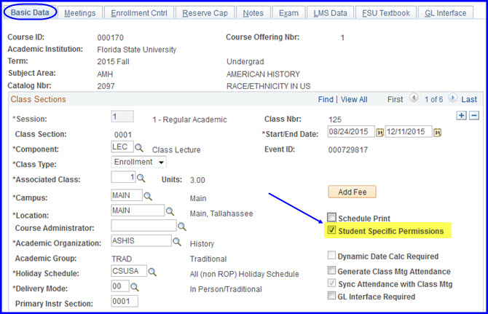
Task: Open lookup for Academic Organization
Action: point(177,241)
